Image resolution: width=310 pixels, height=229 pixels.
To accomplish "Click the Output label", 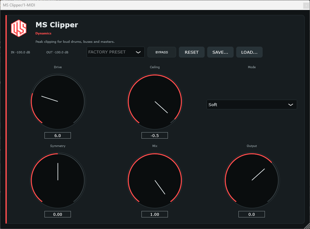I will pyautogui.click(x=252, y=146).
